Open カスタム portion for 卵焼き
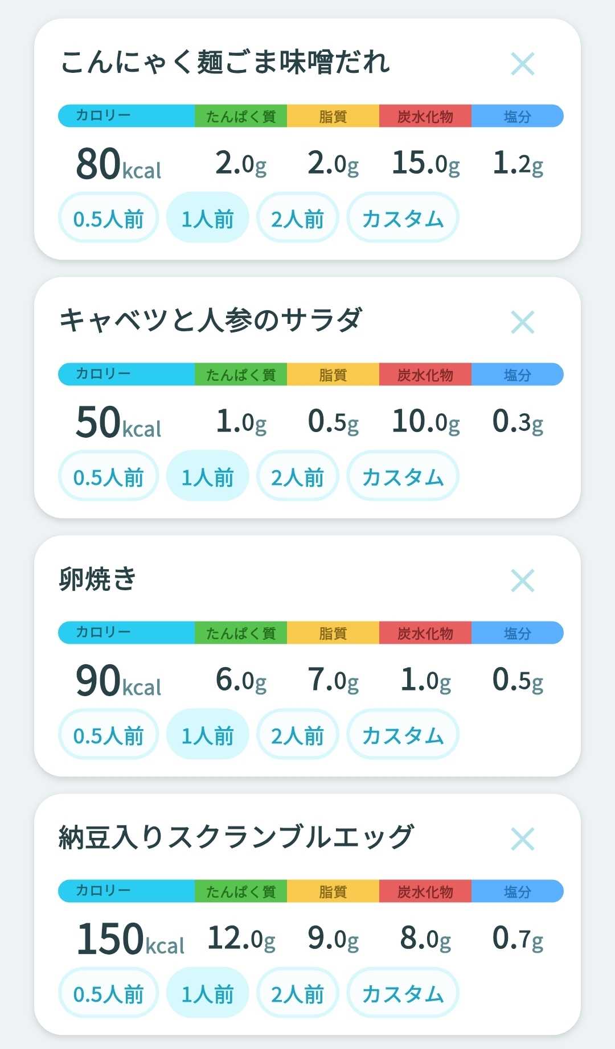The height and width of the screenshot is (1049, 615). (403, 735)
